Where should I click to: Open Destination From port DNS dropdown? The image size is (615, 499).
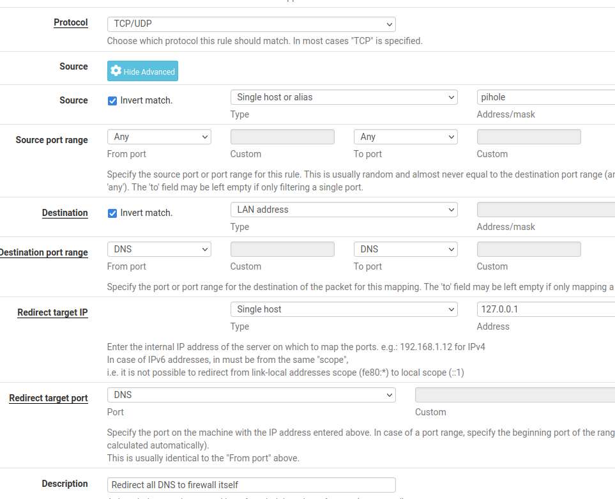pos(159,249)
